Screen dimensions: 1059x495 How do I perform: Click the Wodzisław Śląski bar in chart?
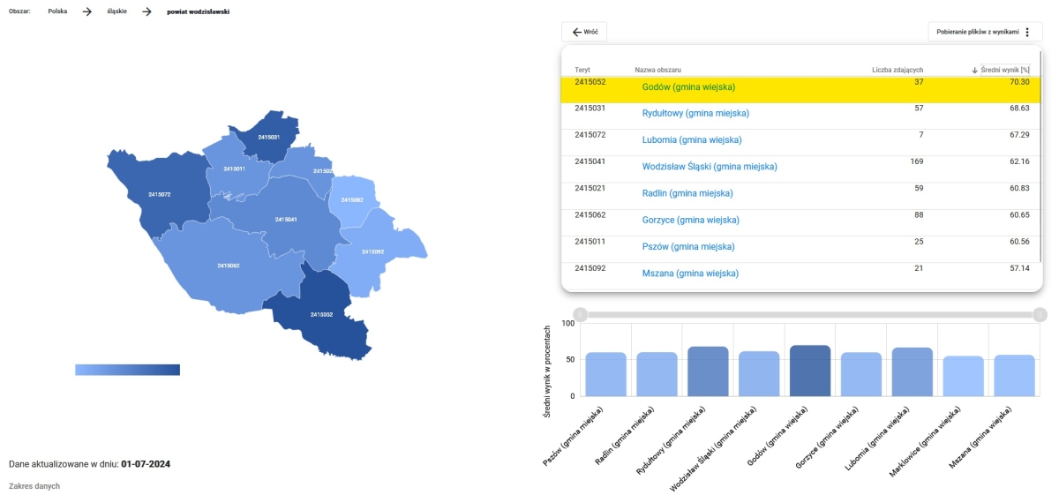tap(759, 374)
